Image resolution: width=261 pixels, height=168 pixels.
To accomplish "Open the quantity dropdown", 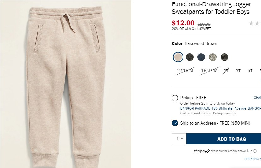I will point(179,139).
